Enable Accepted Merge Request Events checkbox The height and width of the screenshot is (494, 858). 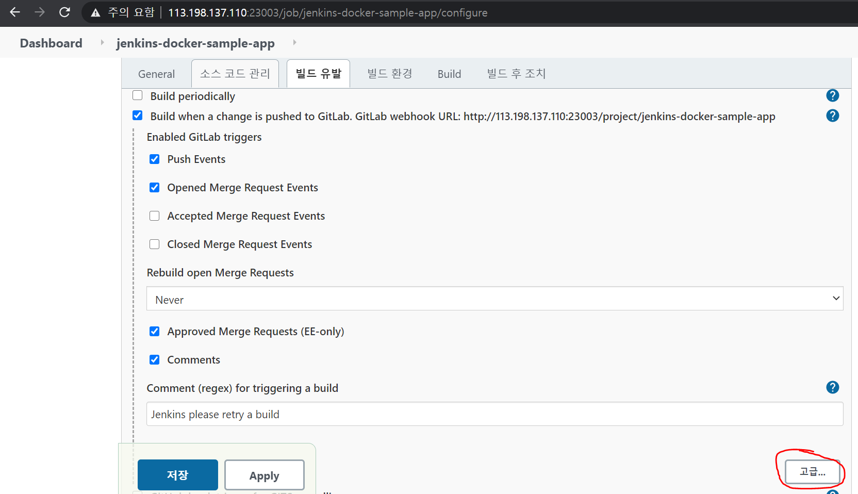point(155,216)
